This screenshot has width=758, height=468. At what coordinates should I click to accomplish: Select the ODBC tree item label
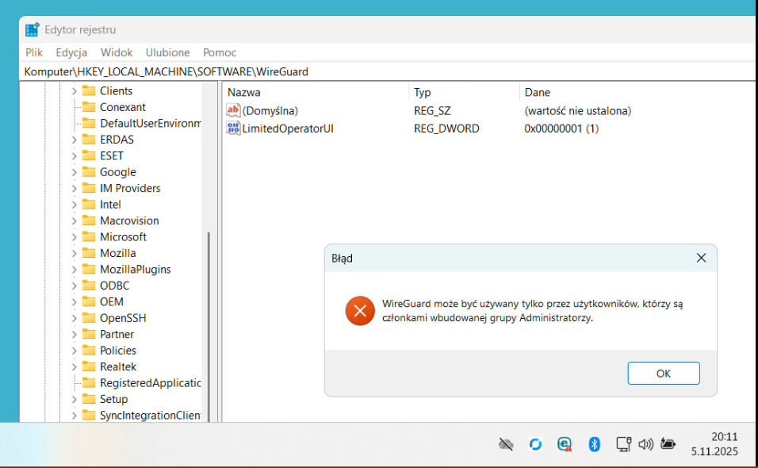pos(114,286)
